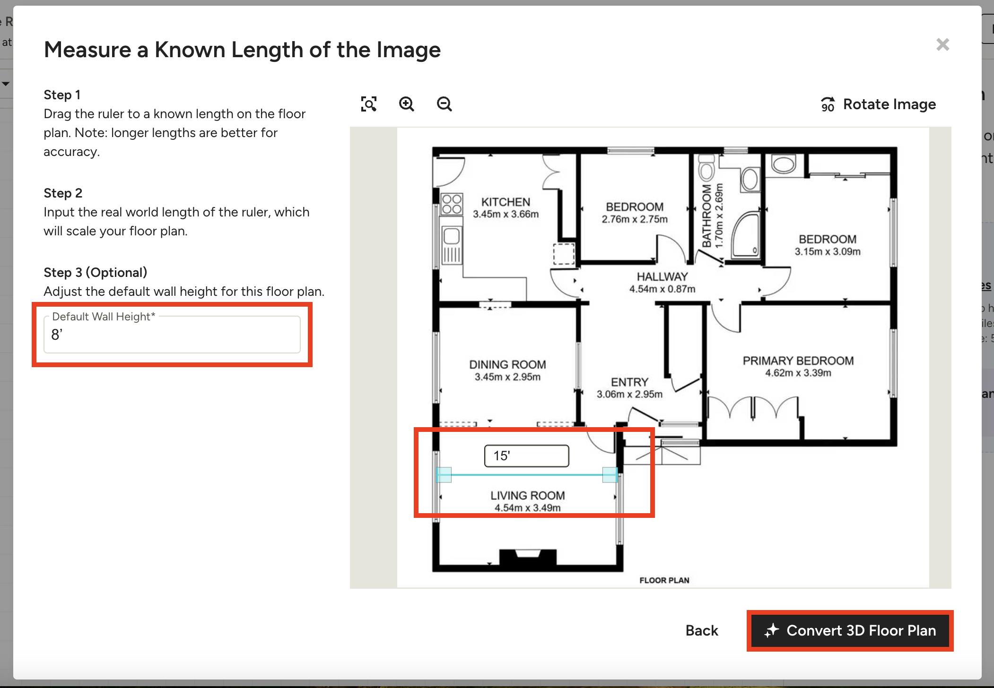Click the Primary Bedroom on the plan
Image resolution: width=994 pixels, height=688 pixels.
[x=799, y=366]
